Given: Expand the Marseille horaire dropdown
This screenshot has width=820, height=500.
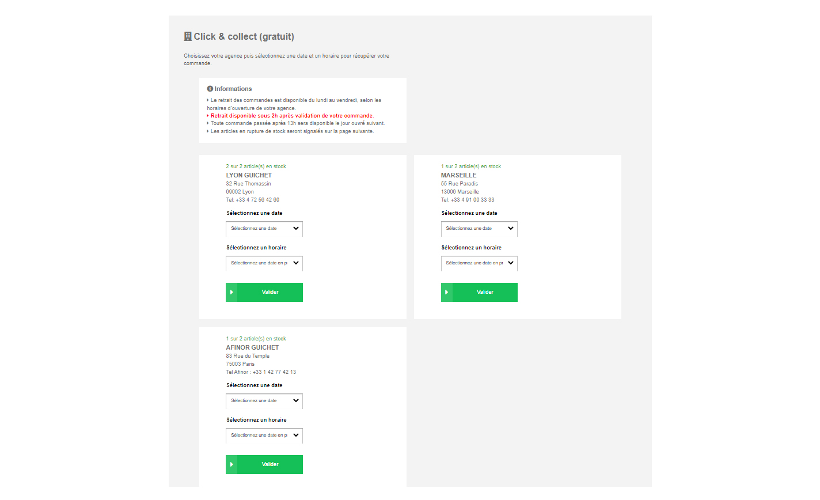Looking at the screenshot, I should 479,263.
